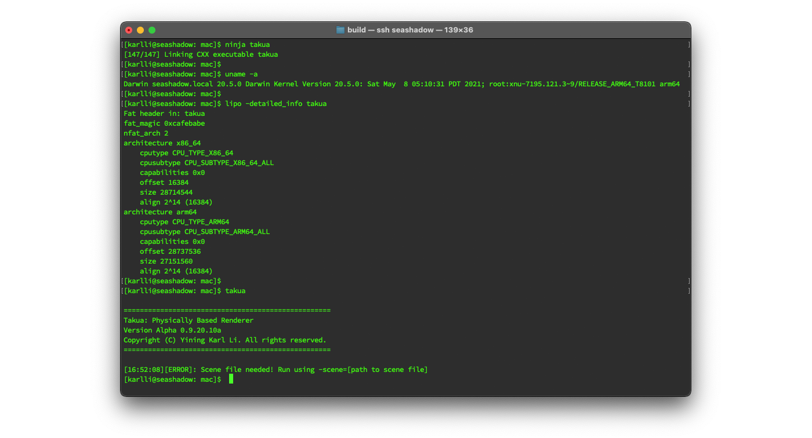Select the architecture x86_64 heading

pos(162,143)
